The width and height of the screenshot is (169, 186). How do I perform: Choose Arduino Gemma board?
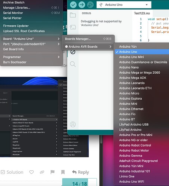tap(142, 155)
